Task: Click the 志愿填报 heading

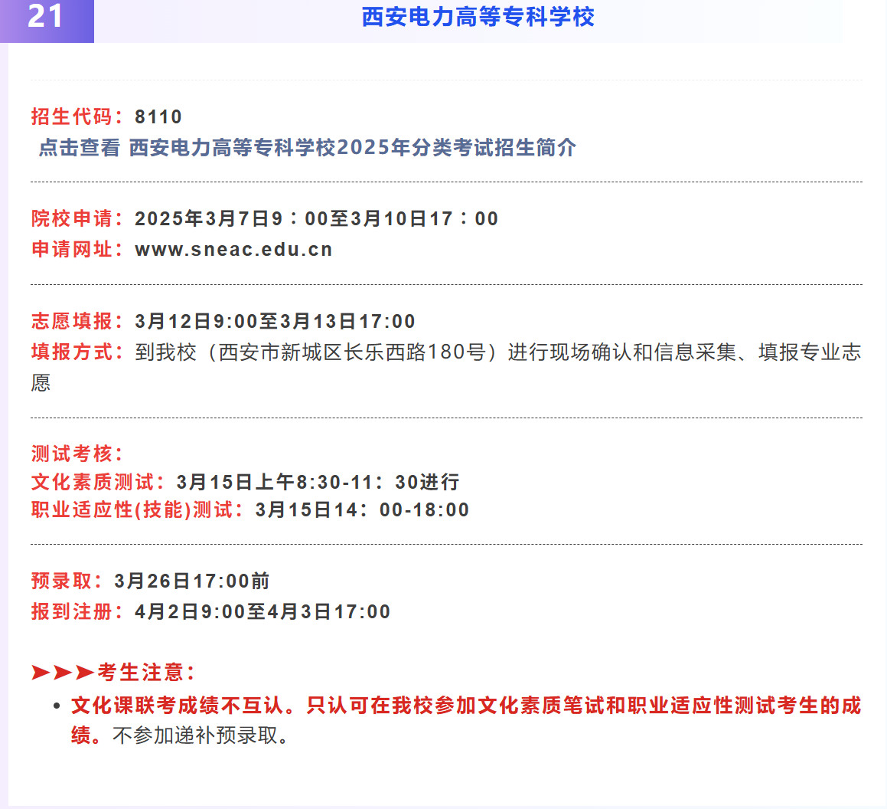Action: coord(72,321)
